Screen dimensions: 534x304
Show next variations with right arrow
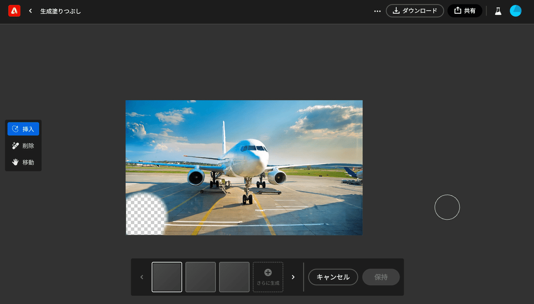(293, 277)
